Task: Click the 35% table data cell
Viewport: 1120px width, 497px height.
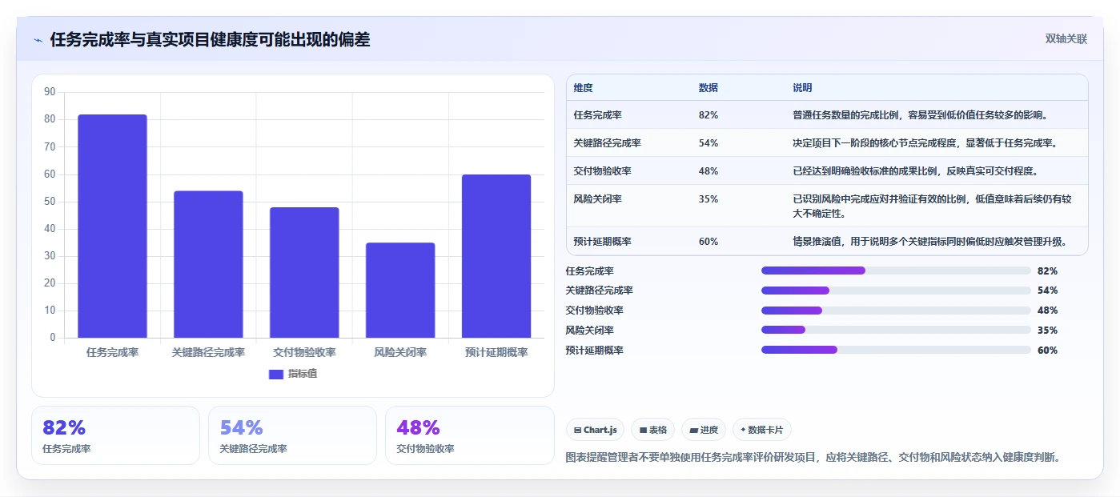Action: tap(709, 199)
